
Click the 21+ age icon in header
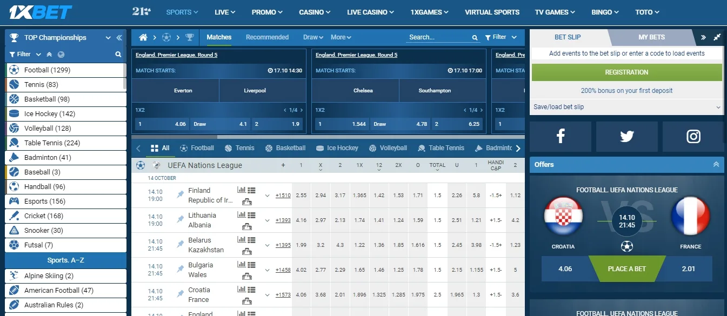(x=142, y=11)
